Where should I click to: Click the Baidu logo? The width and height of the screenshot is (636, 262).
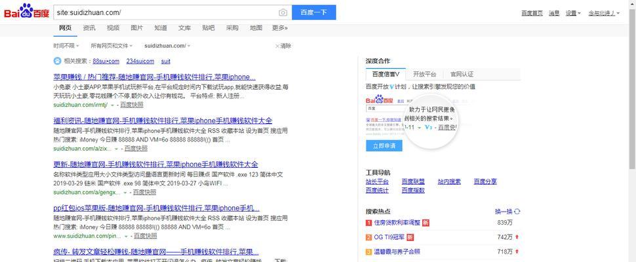coord(26,12)
